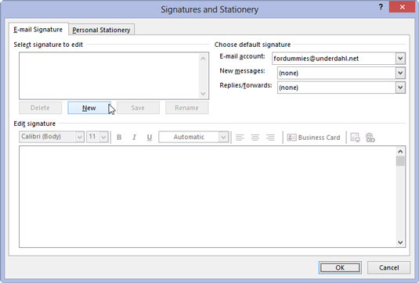Click the edit area scrollbar thumb
The height and width of the screenshot is (283, 419).
[400, 161]
